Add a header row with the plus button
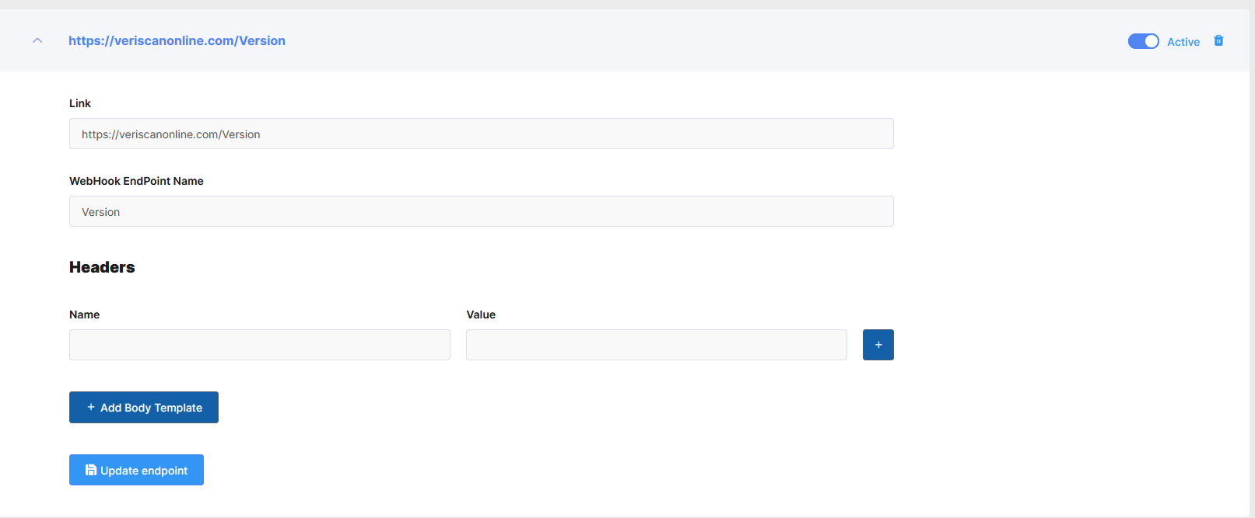Viewport: 1255px width, 518px height. tap(878, 345)
